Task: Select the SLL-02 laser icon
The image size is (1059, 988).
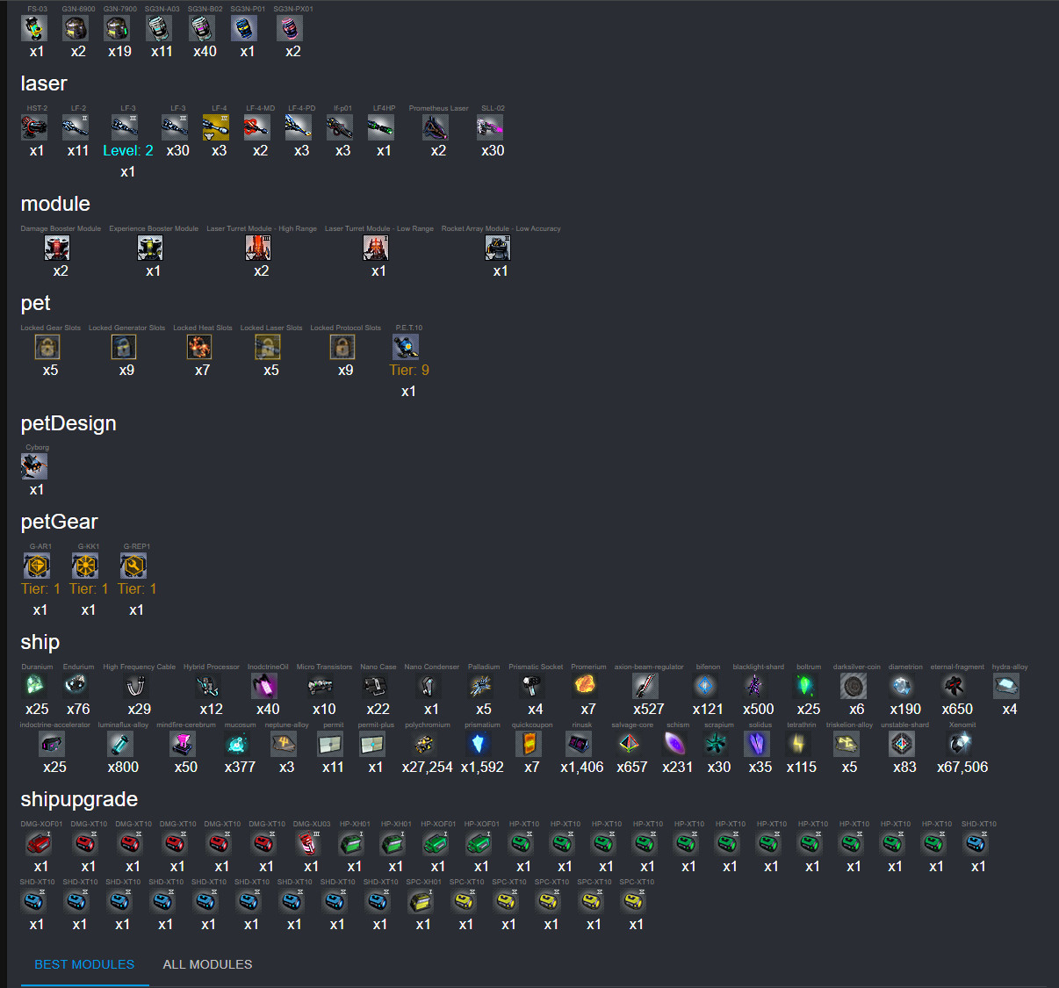Action: 490,127
